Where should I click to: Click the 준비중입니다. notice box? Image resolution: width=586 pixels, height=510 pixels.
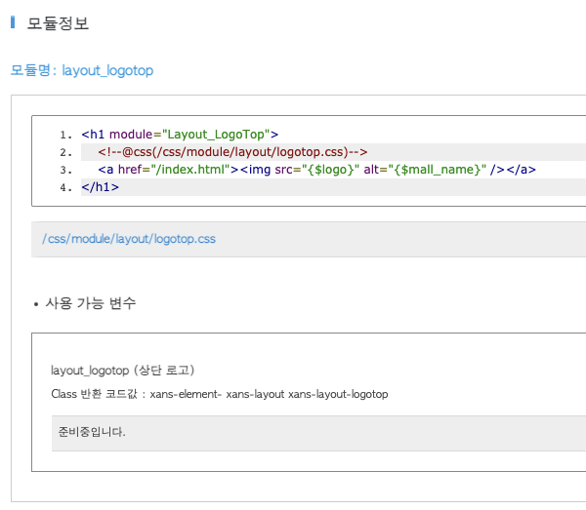[x=318, y=433]
